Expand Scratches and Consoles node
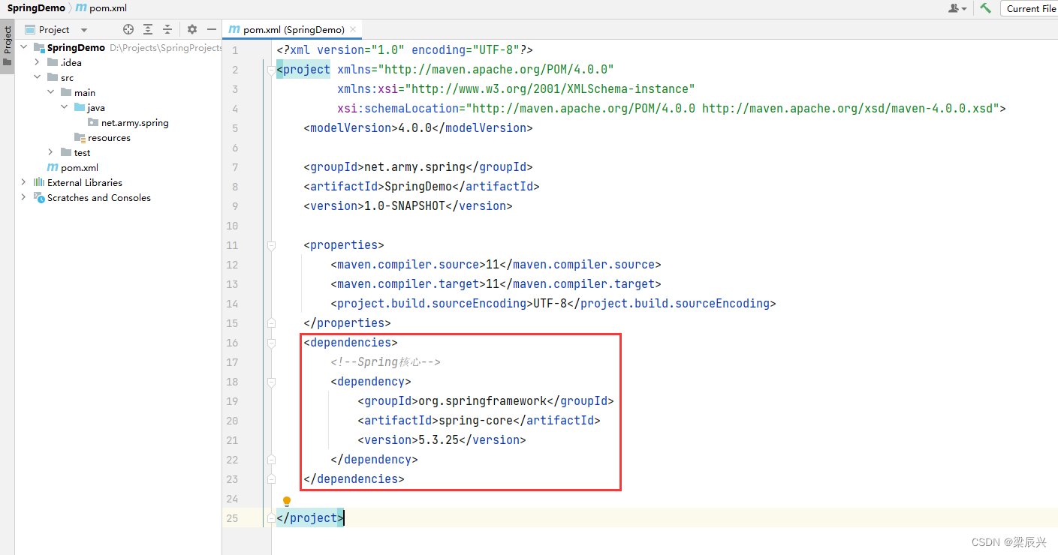The width and height of the screenshot is (1058, 555). pos(23,197)
